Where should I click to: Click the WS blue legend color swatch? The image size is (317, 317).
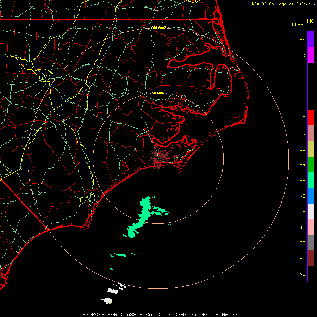[x=311, y=196]
